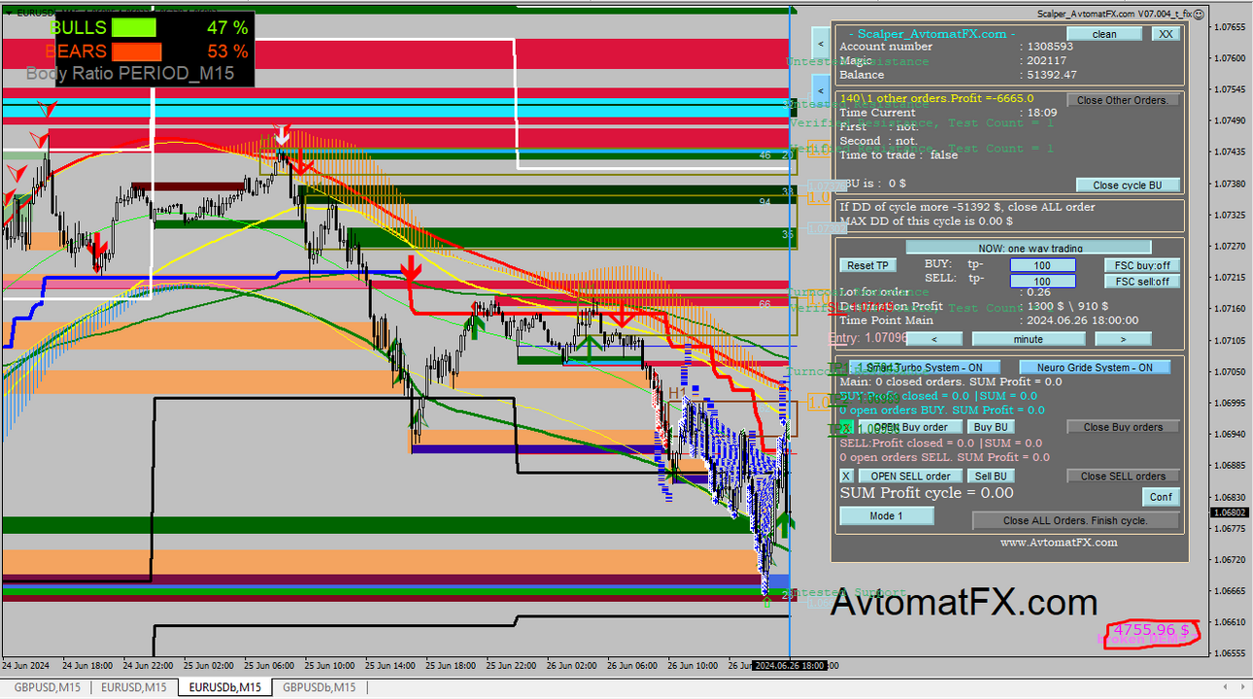Click the SELL tp input field
The image size is (1253, 699).
(x=1042, y=282)
